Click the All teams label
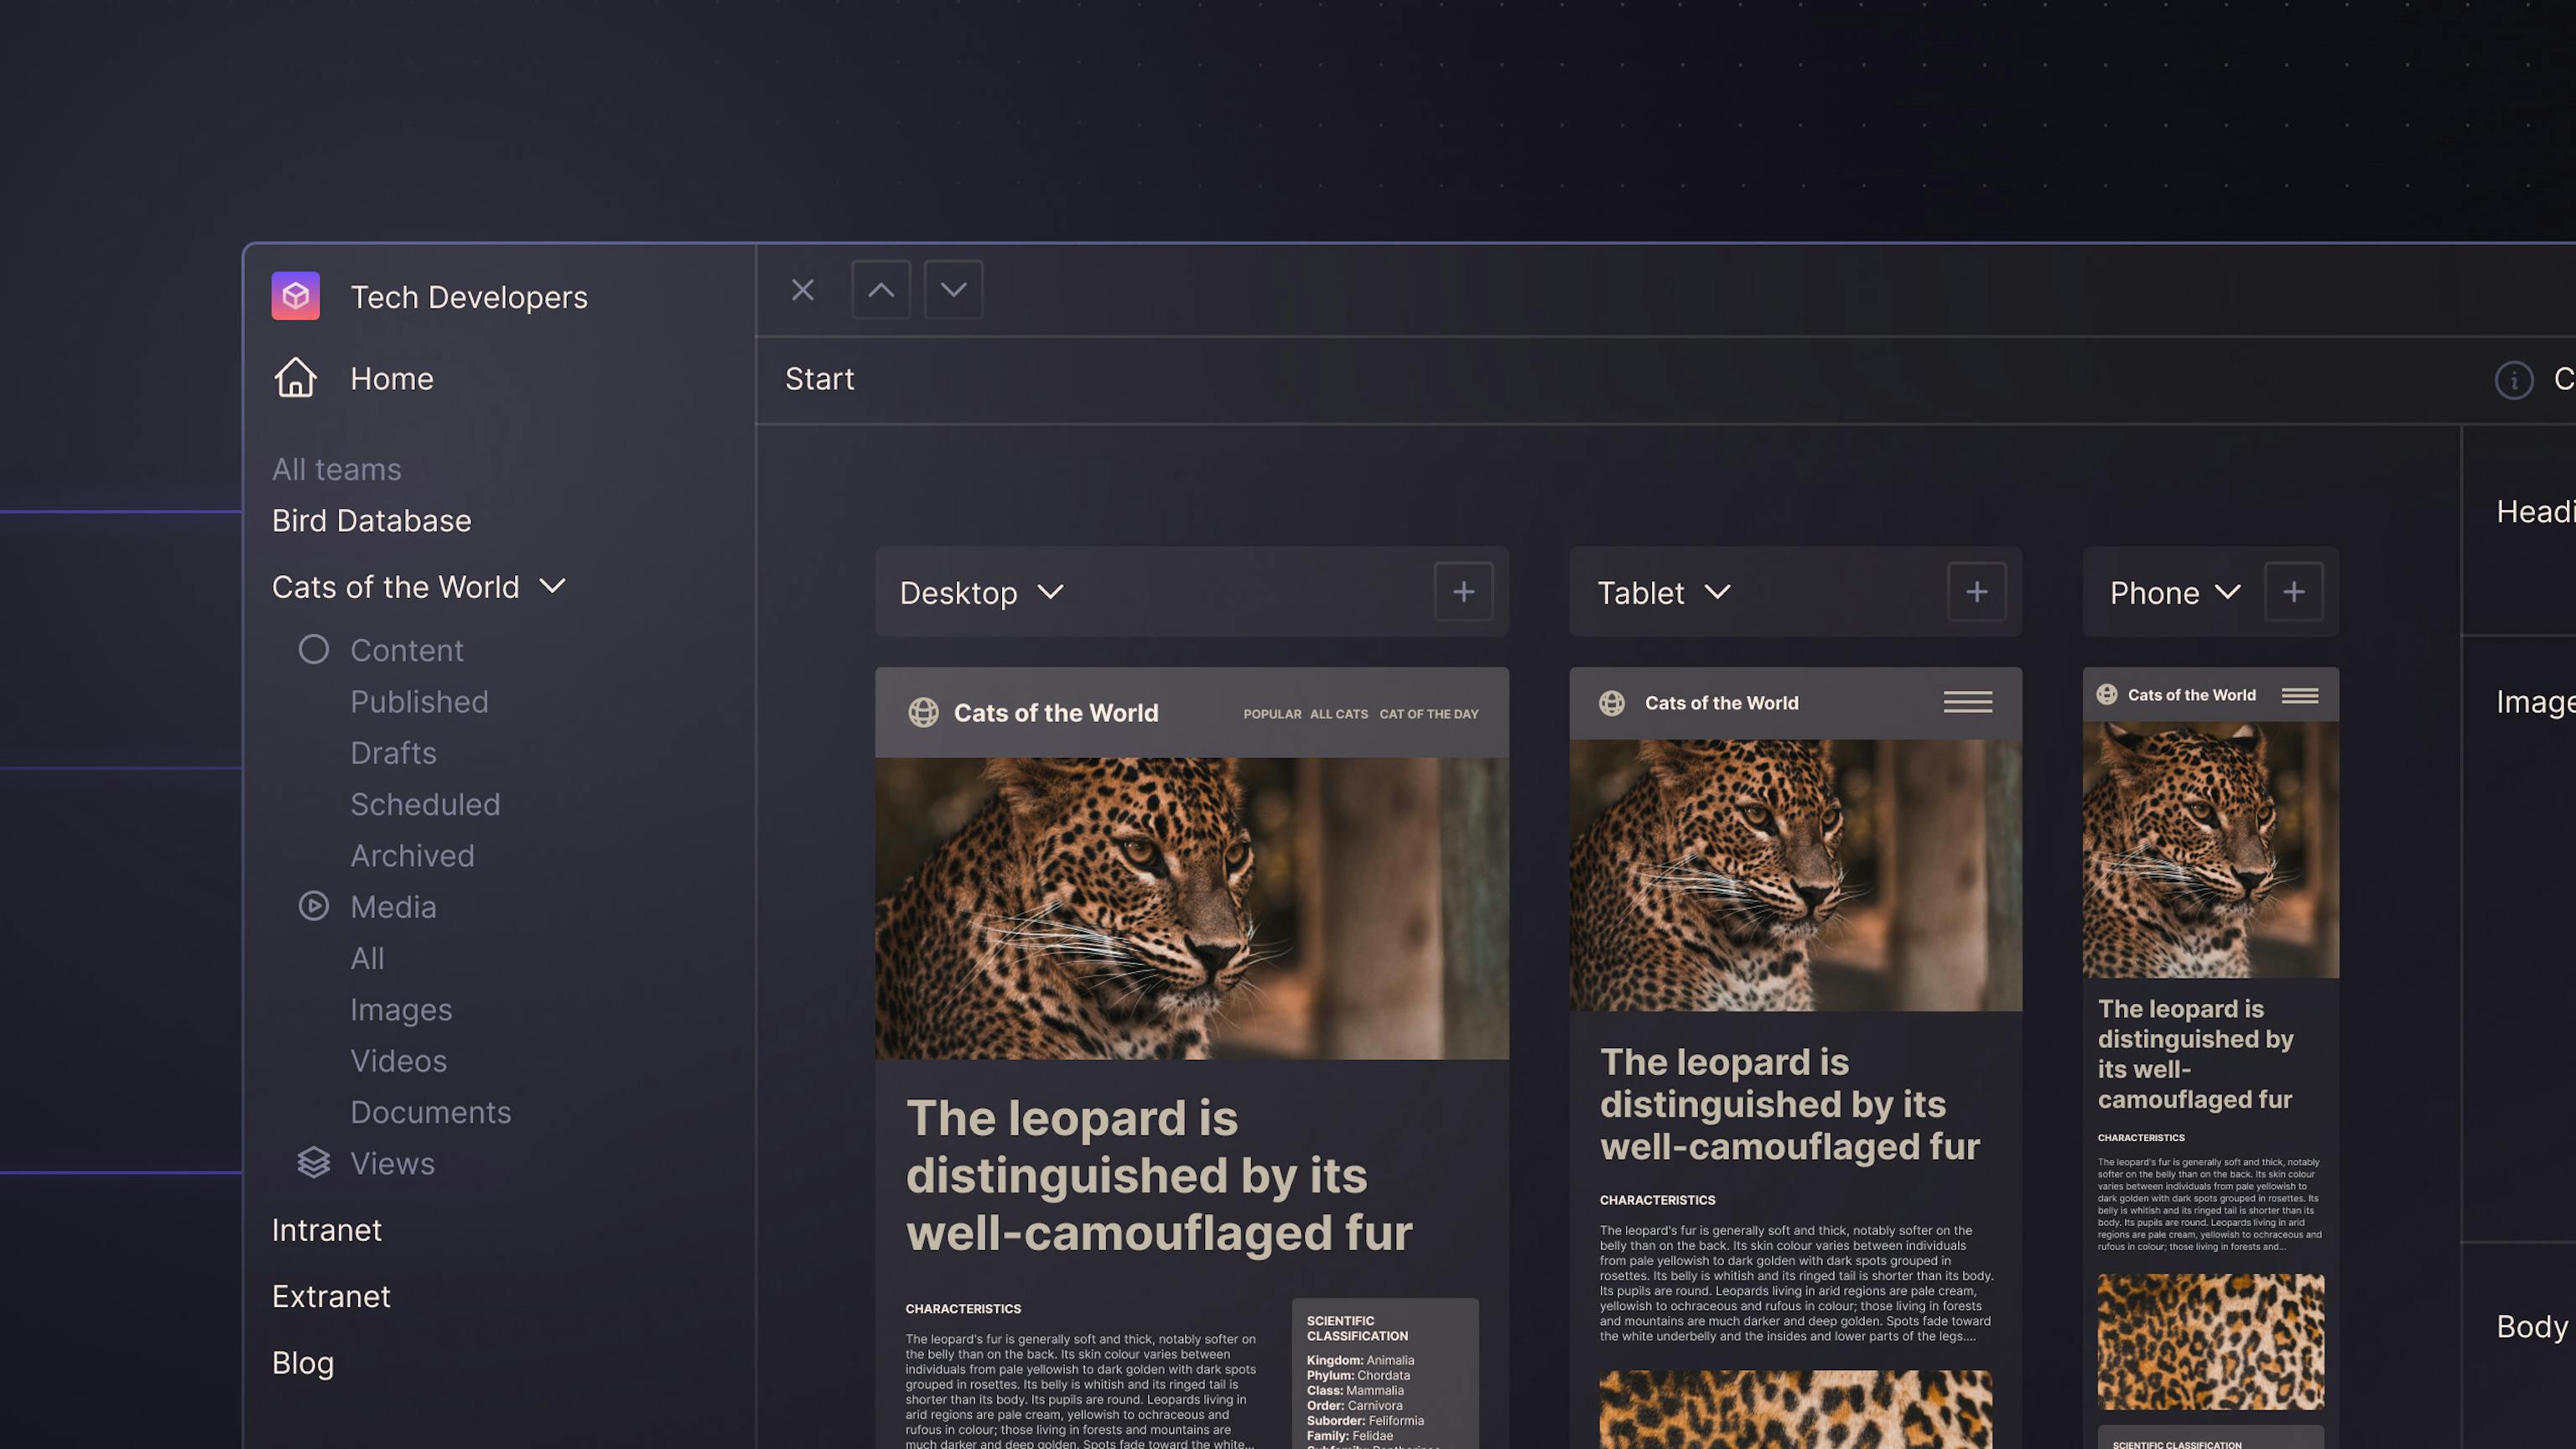The height and width of the screenshot is (1449, 2576). 336,469
